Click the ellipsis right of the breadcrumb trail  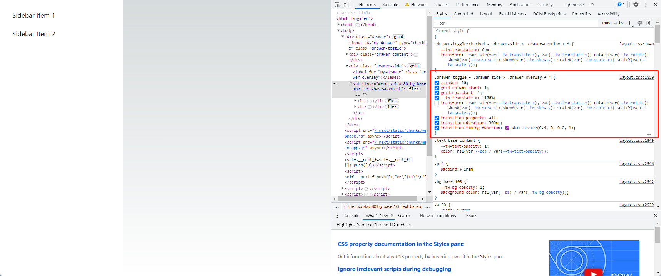coord(427,207)
